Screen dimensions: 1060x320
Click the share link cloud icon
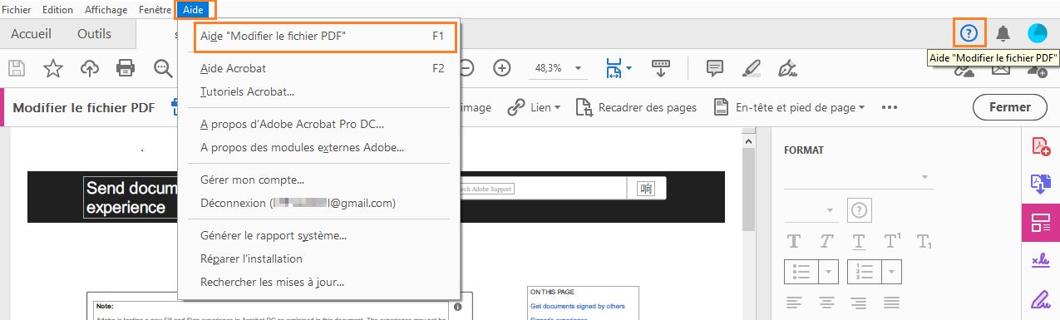pos(964,71)
